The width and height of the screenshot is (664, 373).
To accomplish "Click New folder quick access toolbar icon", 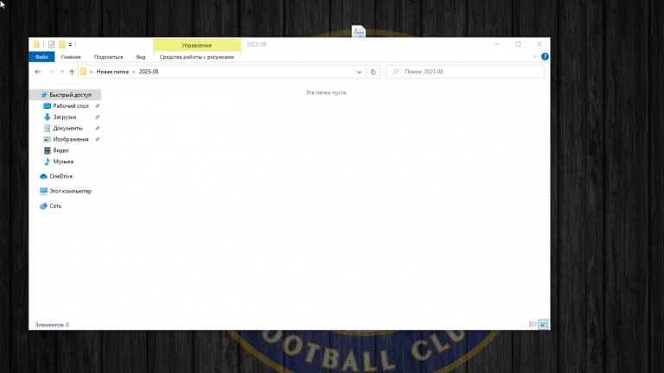I will coord(62,44).
